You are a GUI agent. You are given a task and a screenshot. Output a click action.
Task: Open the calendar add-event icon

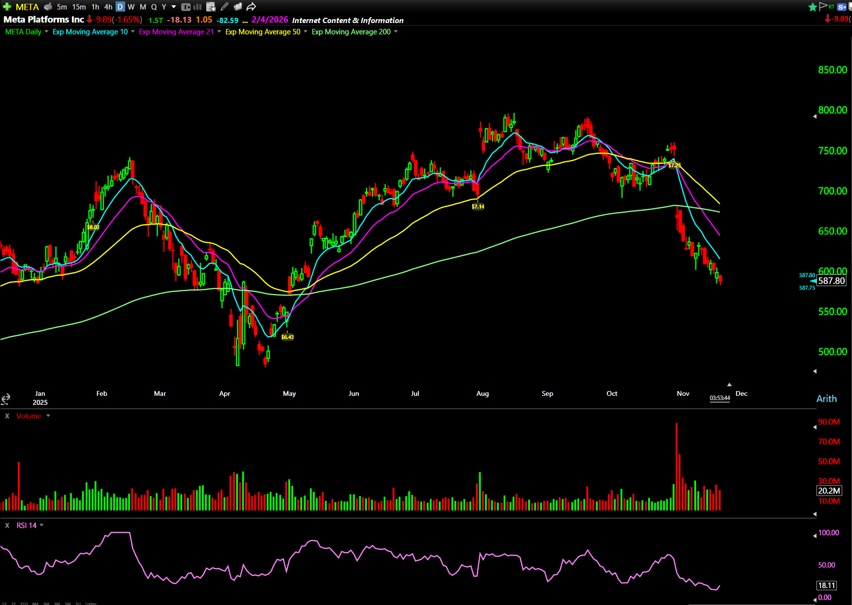click(211, 7)
